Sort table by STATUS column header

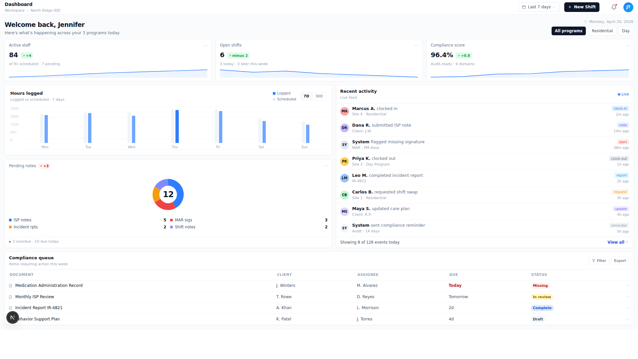(539, 275)
